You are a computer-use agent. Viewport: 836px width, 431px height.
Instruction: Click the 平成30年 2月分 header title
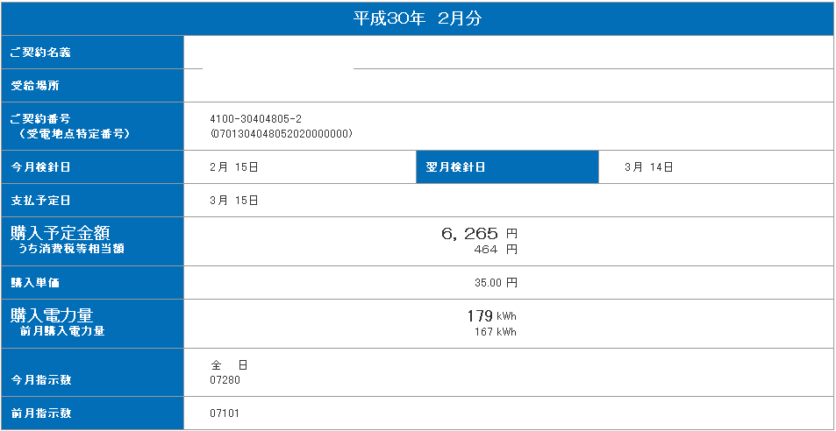418,18
